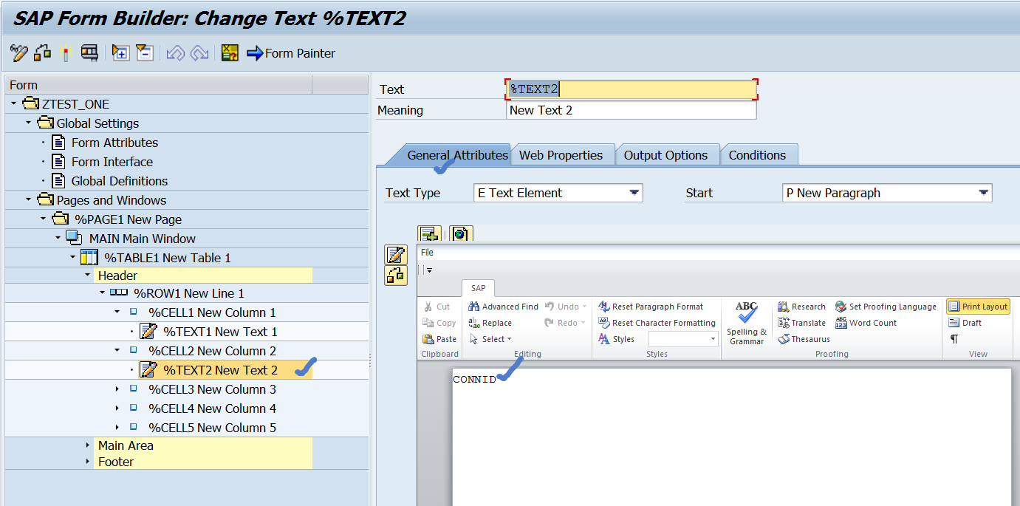
Task: Open the Select dropdown in Editing group
Action: [x=490, y=339]
